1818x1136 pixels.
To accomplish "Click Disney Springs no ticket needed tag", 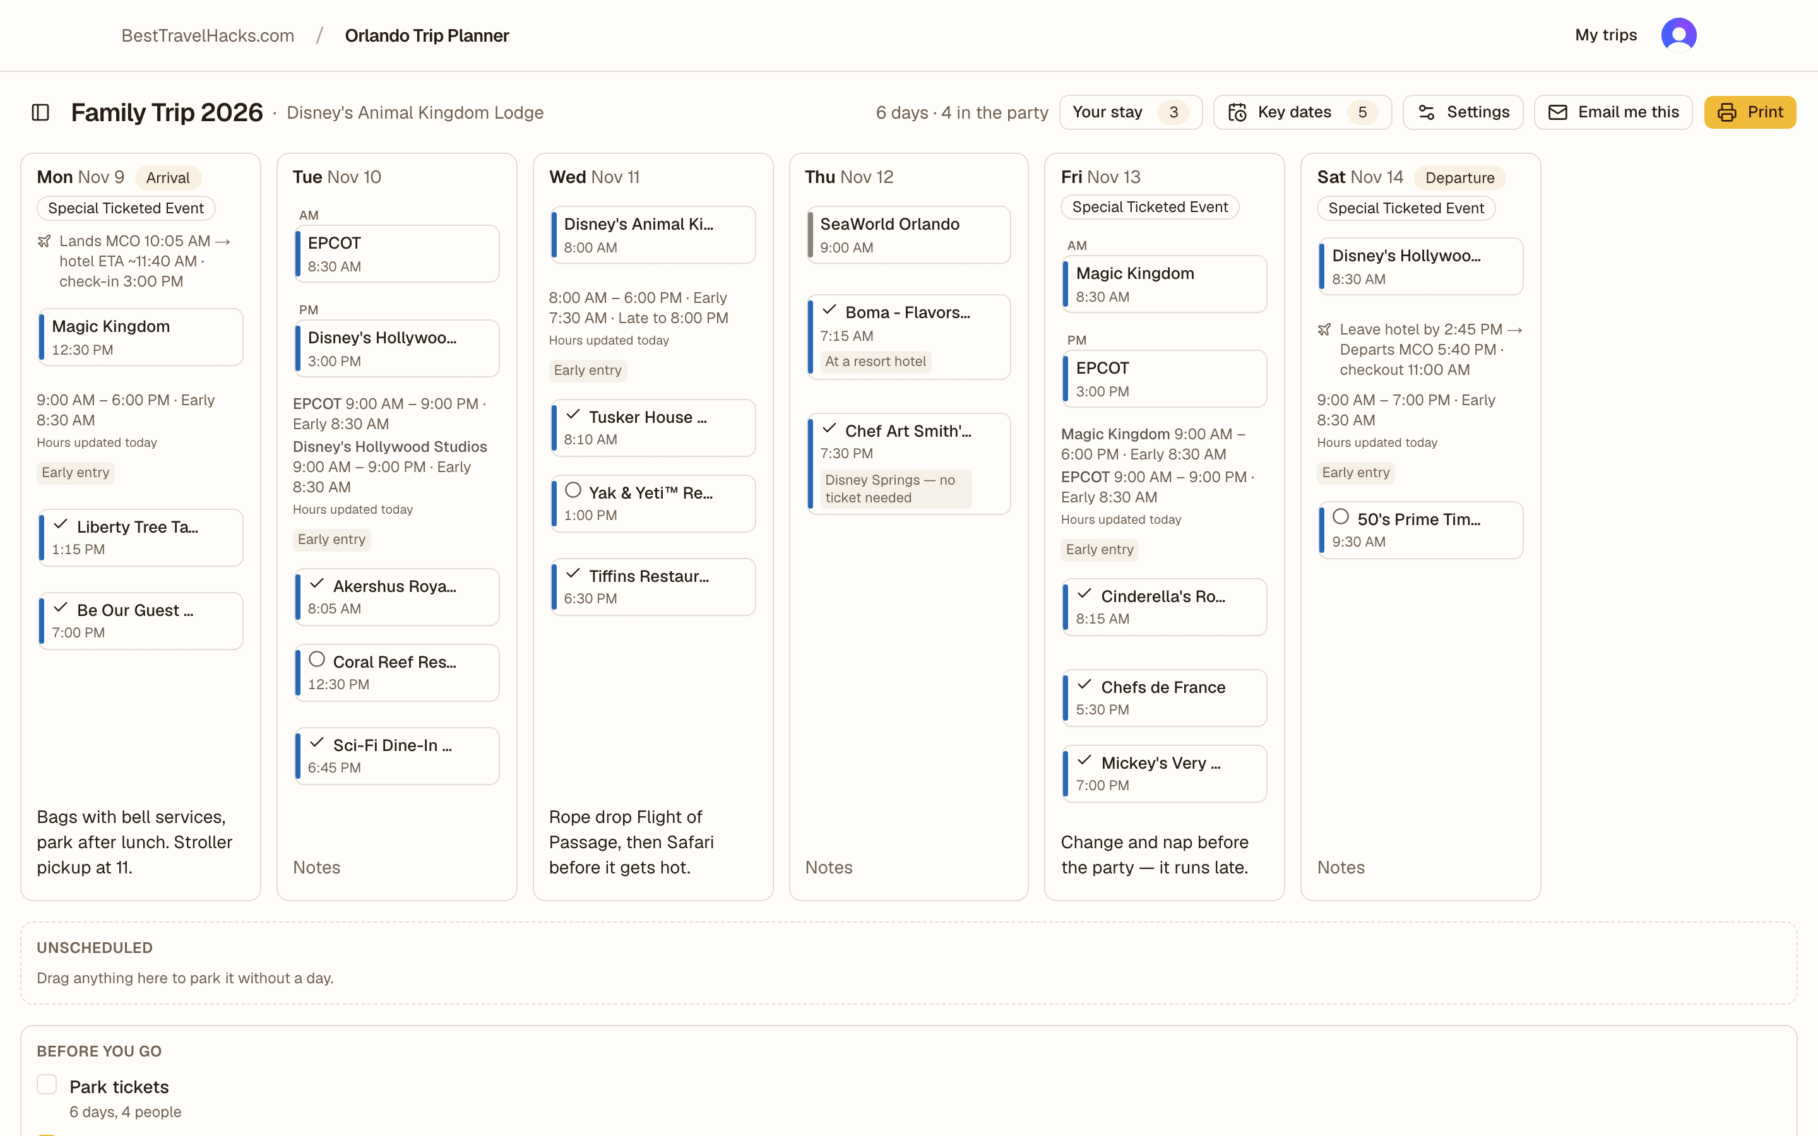I will tap(896, 489).
